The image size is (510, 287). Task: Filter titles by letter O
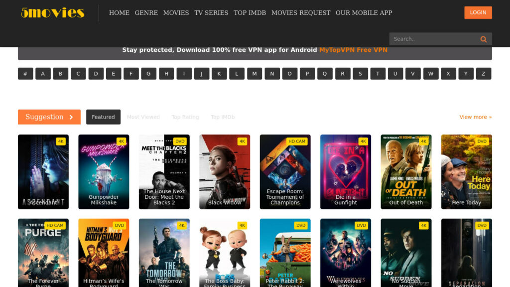pos(290,74)
